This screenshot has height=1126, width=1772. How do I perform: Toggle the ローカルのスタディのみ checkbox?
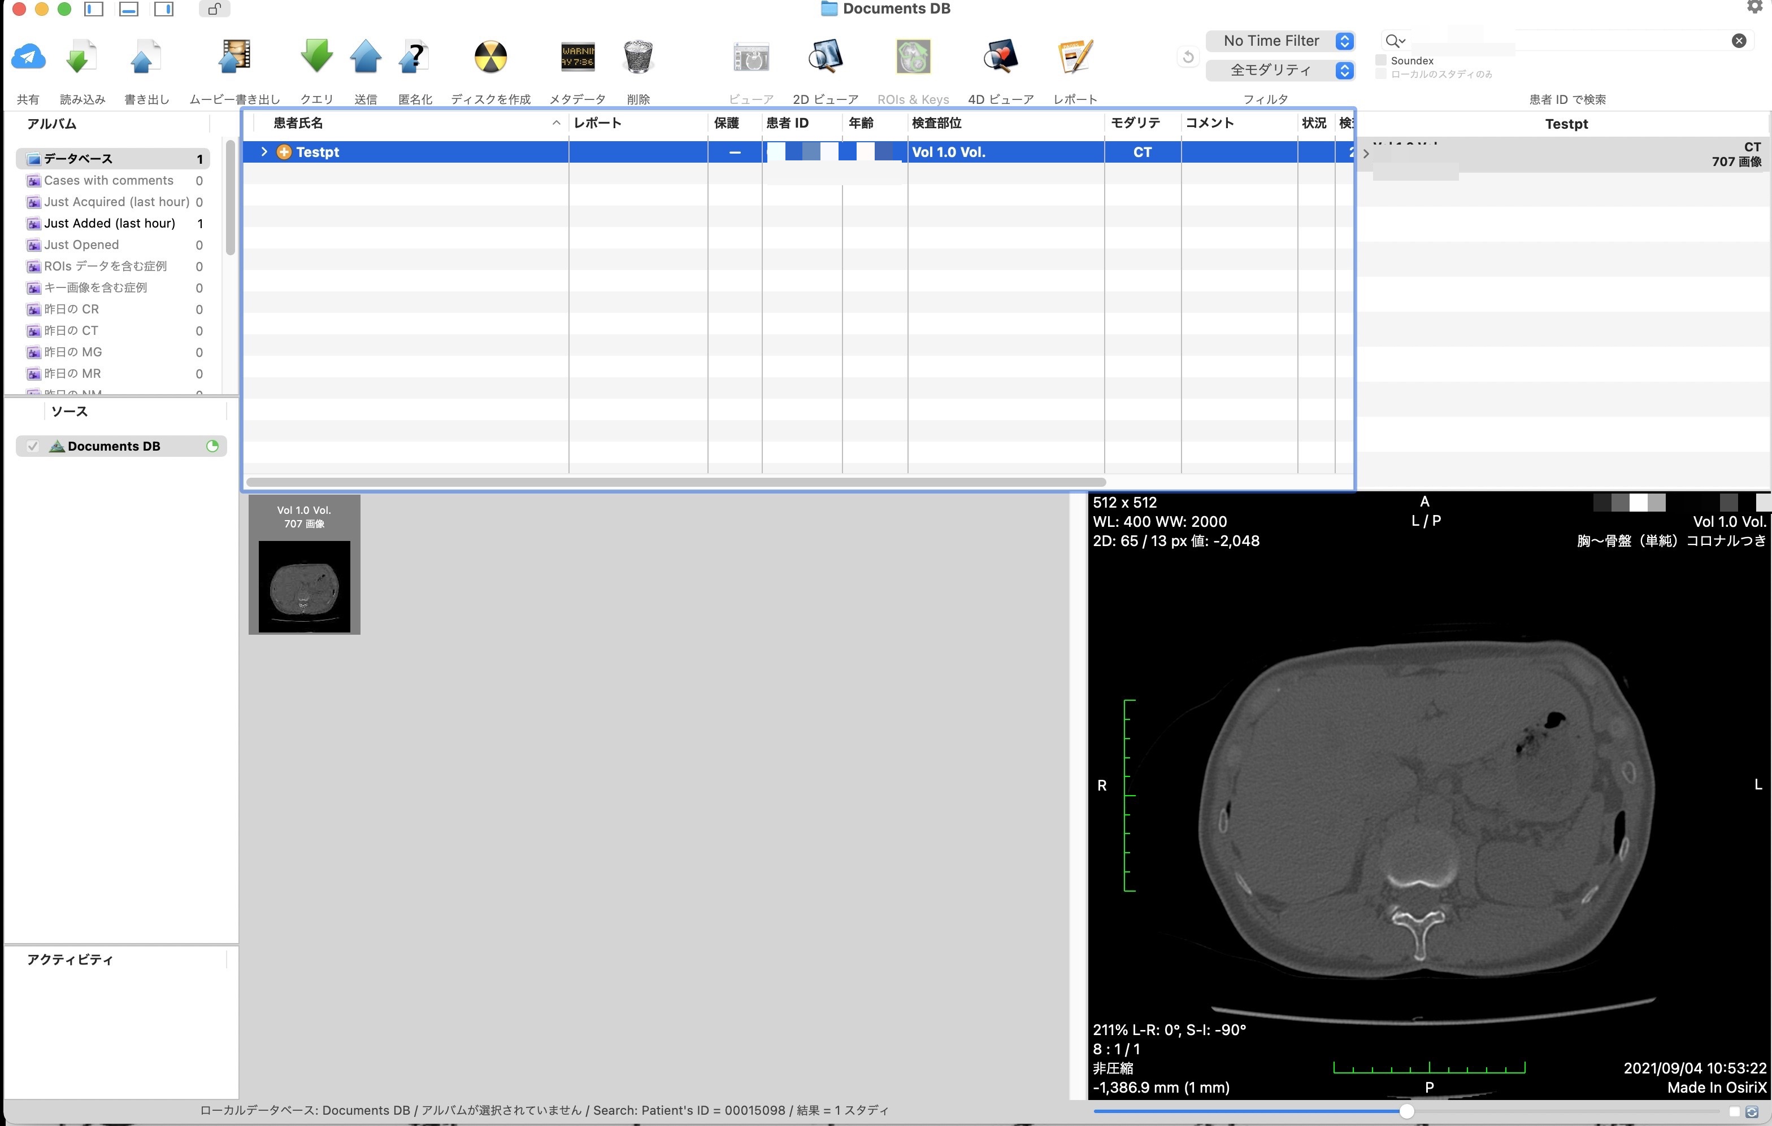click(x=1381, y=75)
